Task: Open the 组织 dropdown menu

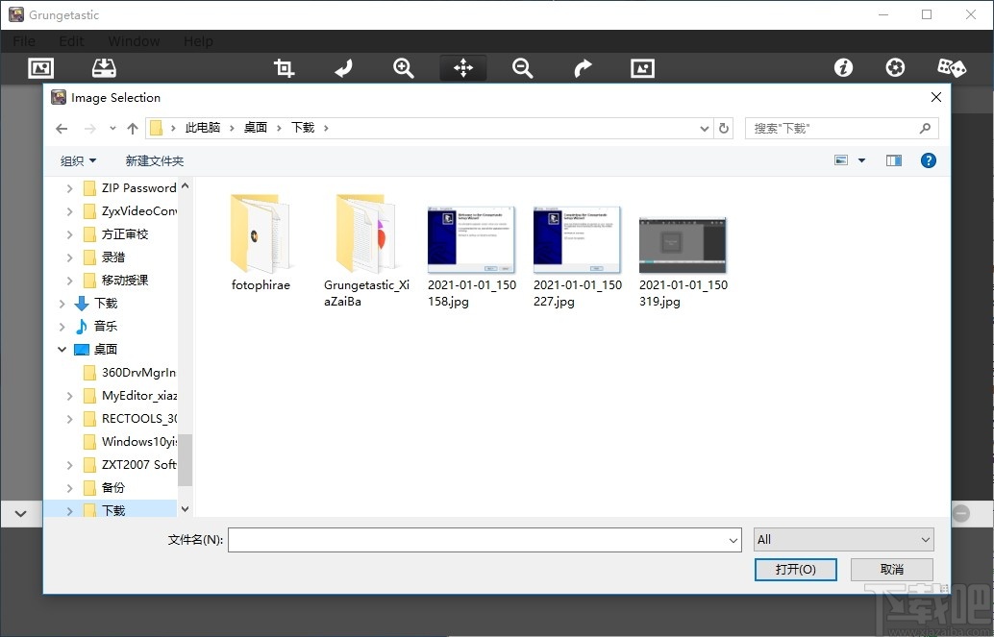Action: coord(78,160)
